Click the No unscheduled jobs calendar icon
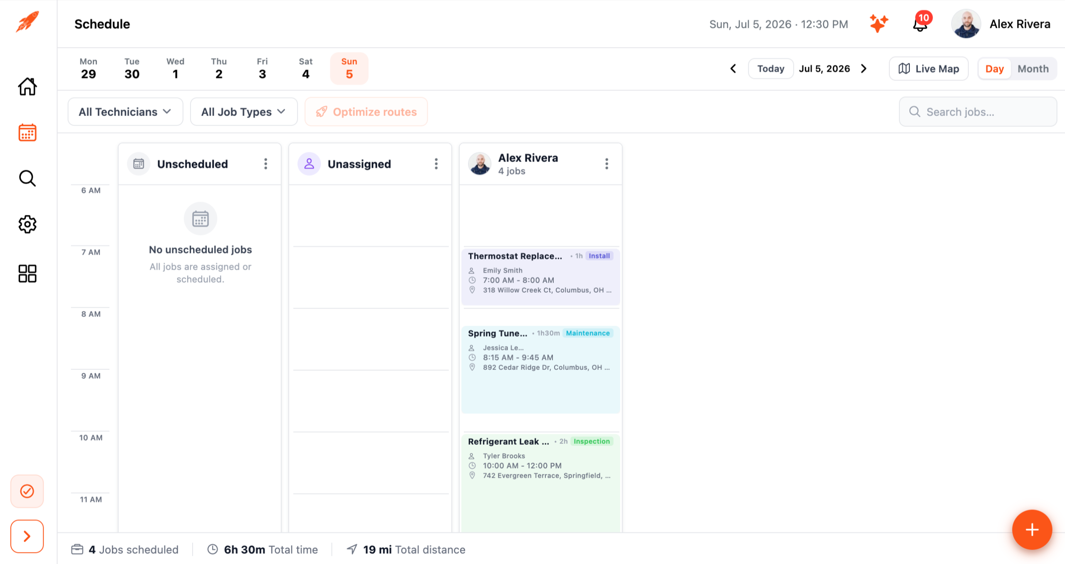This screenshot has height=564, width=1065. pyautogui.click(x=200, y=219)
